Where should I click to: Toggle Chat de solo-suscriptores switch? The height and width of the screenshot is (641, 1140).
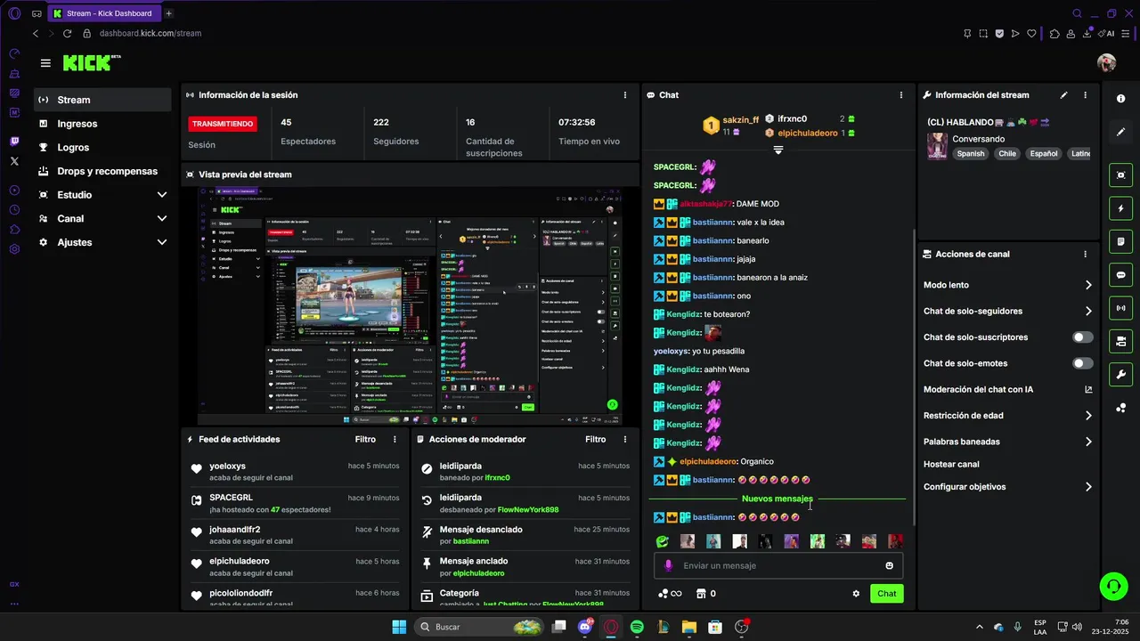click(1082, 337)
